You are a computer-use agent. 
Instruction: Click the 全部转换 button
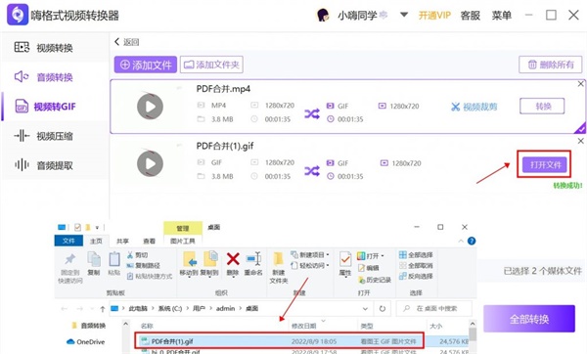tap(529, 319)
